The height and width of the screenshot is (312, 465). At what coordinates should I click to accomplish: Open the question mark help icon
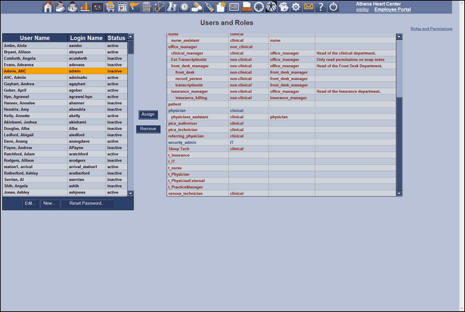click(321, 7)
